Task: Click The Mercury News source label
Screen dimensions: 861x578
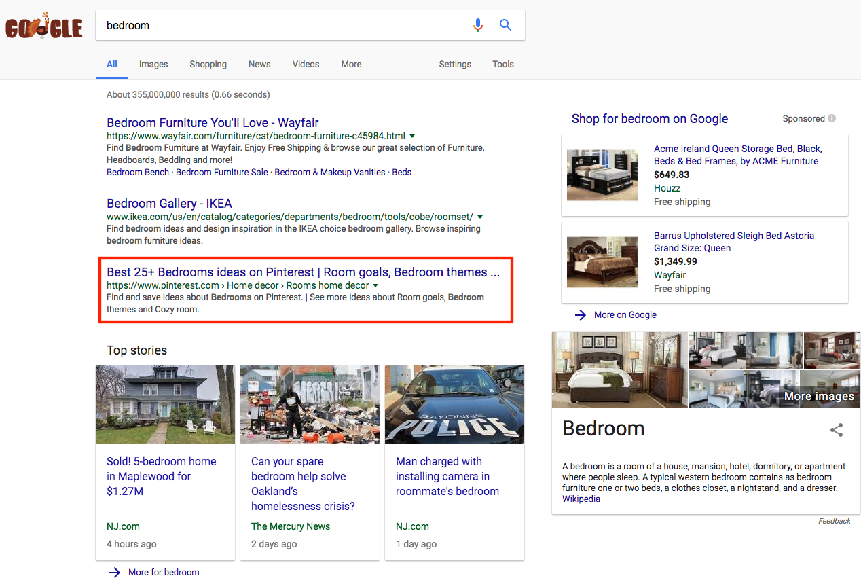Action: point(291,526)
